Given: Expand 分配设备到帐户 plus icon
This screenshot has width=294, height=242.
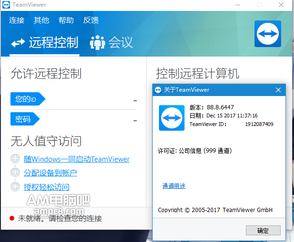Looking at the screenshot, I should (x=15, y=173).
